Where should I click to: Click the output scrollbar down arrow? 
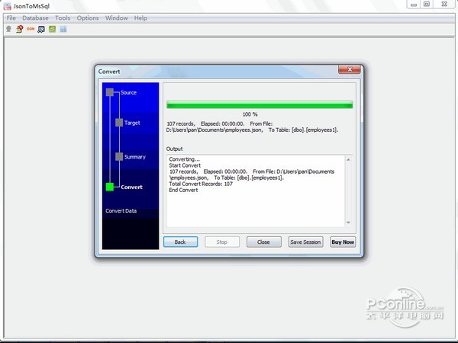point(348,223)
